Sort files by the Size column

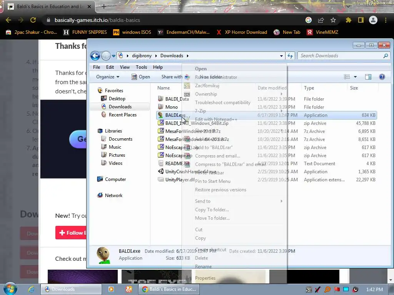(354, 88)
